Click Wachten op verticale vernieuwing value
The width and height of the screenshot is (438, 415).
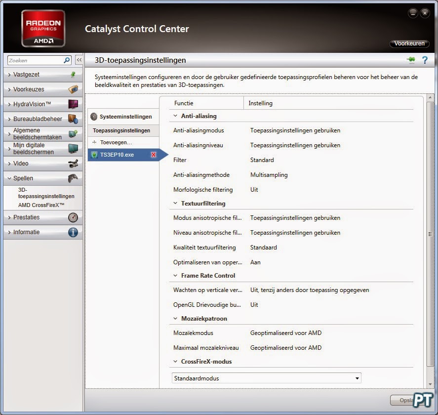click(310, 290)
